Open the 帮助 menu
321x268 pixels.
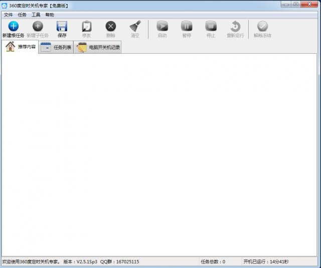tap(50, 15)
